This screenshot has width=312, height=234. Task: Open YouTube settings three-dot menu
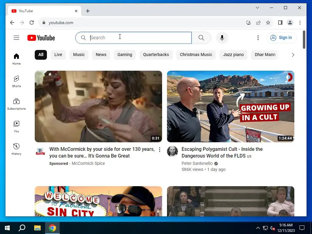(258, 37)
